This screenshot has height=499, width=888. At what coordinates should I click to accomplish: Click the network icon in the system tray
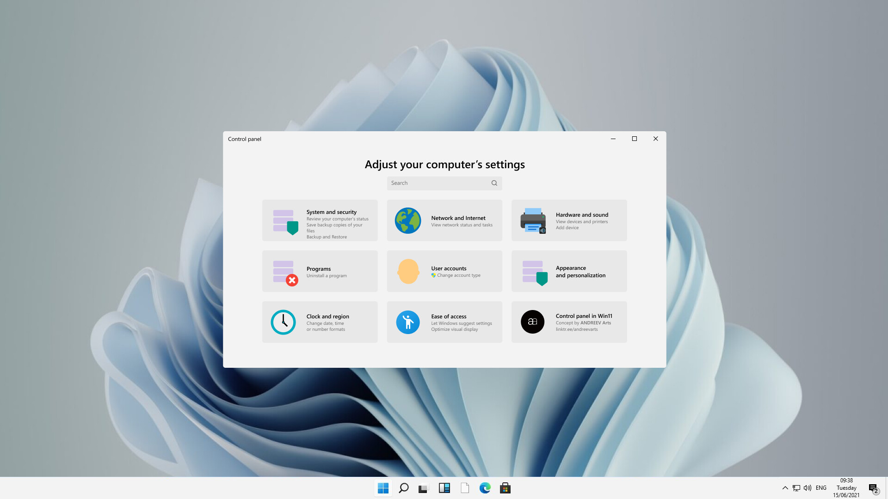[796, 488]
